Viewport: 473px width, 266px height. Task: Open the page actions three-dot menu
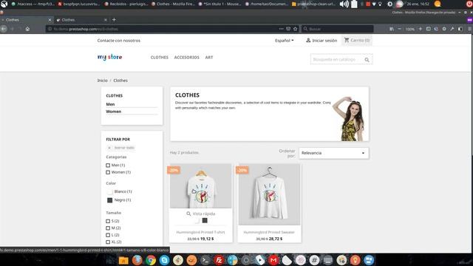click(281, 29)
